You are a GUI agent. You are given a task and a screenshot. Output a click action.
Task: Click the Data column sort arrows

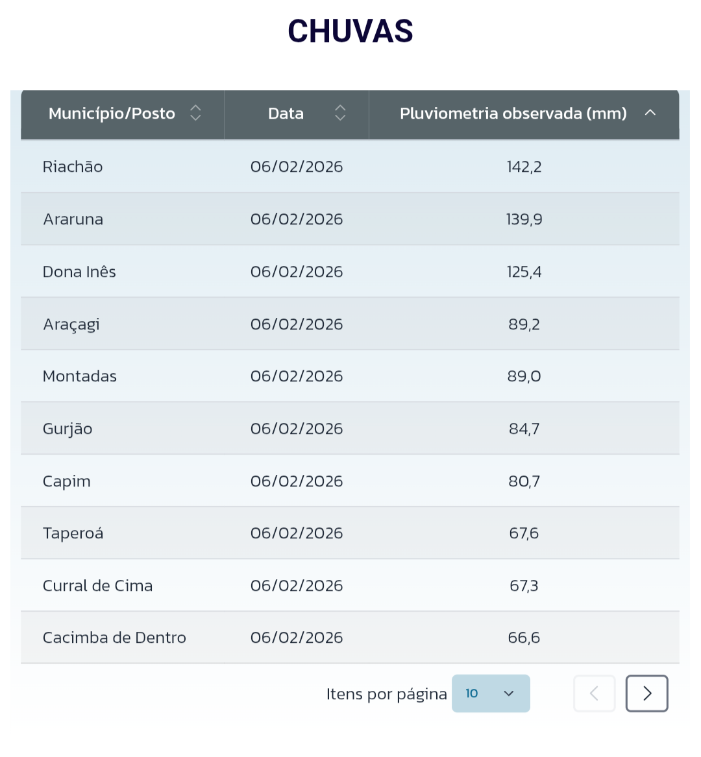click(340, 114)
